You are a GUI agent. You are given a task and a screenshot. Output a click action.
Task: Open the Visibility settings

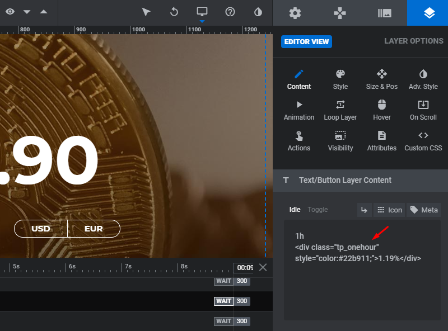point(340,141)
